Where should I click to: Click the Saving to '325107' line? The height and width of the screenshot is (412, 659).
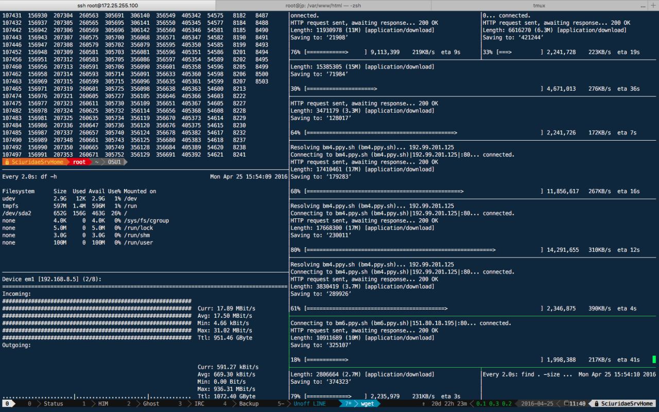tap(321, 345)
